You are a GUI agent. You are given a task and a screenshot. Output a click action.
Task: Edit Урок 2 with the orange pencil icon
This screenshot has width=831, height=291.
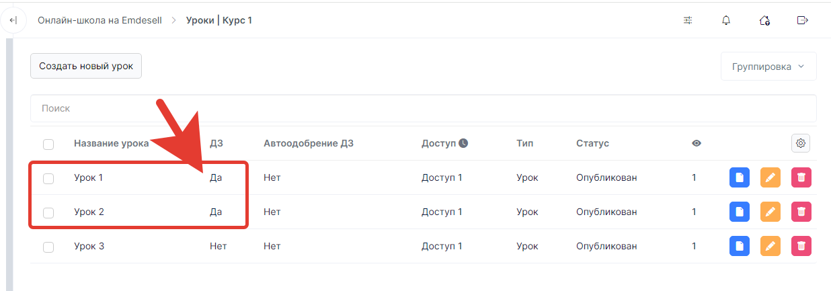click(770, 212)
